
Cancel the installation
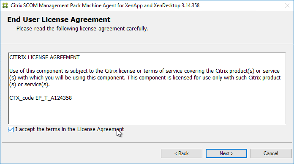click(x=271, y=153)
